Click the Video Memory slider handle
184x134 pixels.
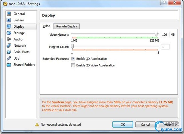point(156,34)
